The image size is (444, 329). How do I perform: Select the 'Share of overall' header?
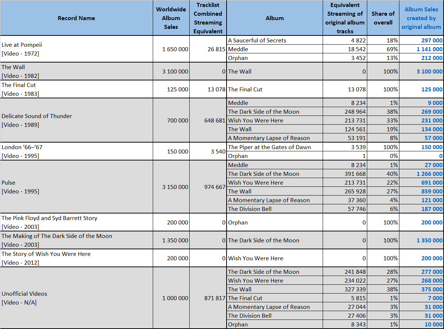coord(383,18)
